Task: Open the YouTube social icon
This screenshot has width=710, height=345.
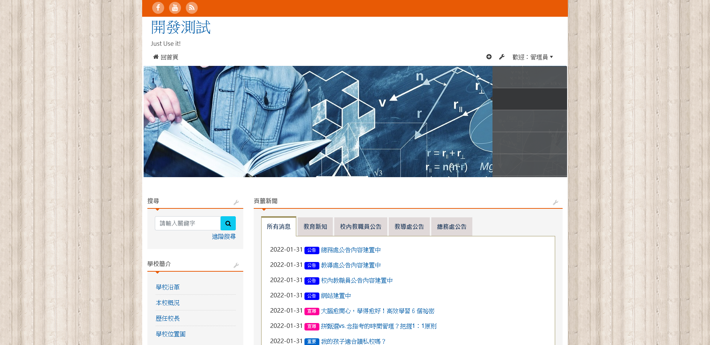Action: coord(175,8)
